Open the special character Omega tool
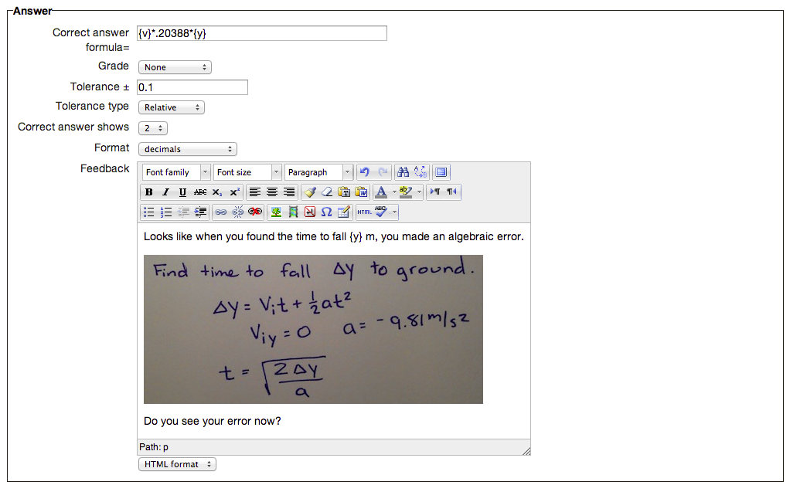Viewport: 790px width, 485px height. point(326,212)
